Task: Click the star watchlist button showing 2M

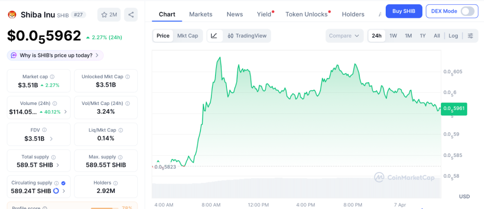Action: [x=109, y=15]
